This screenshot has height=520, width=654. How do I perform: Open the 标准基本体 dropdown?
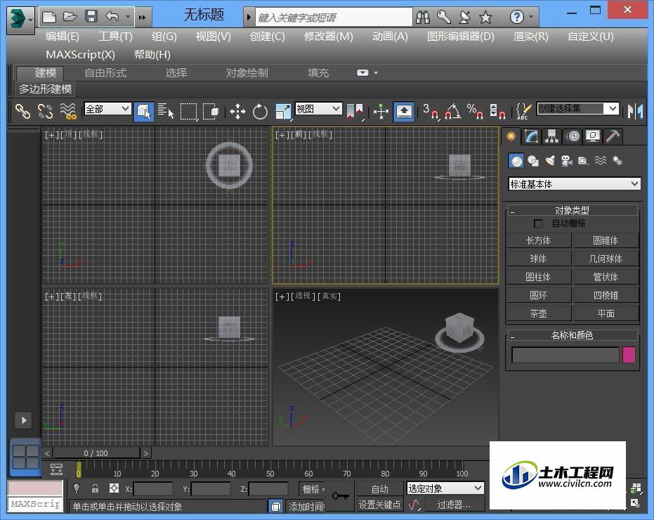pyautogui.click(x=575, y=184)
